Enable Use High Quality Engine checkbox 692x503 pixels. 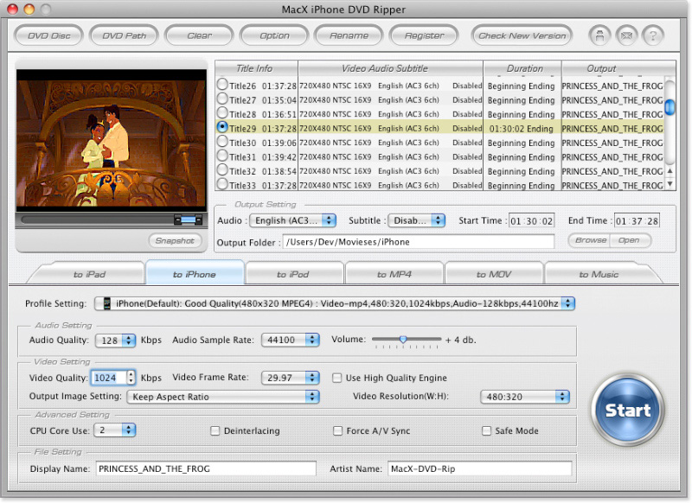(338, 378)
